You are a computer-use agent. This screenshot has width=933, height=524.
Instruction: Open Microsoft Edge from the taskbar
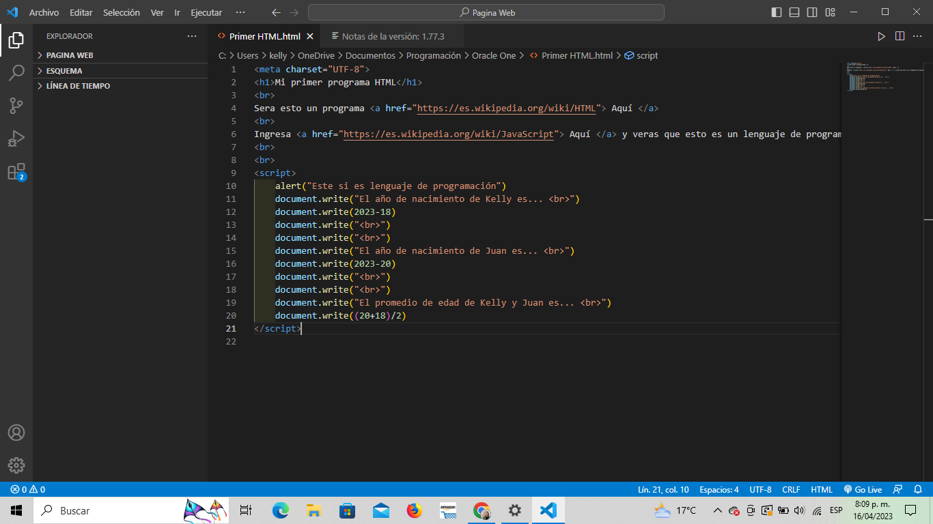[x=281, y=510]
